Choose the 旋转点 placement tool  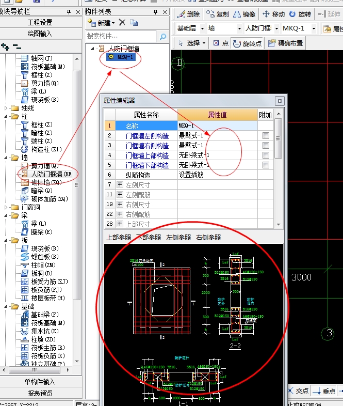248,43
